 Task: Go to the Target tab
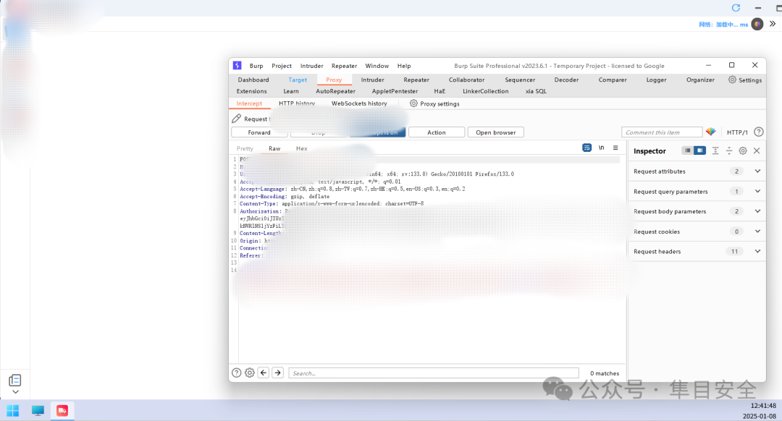click(298, 80)
